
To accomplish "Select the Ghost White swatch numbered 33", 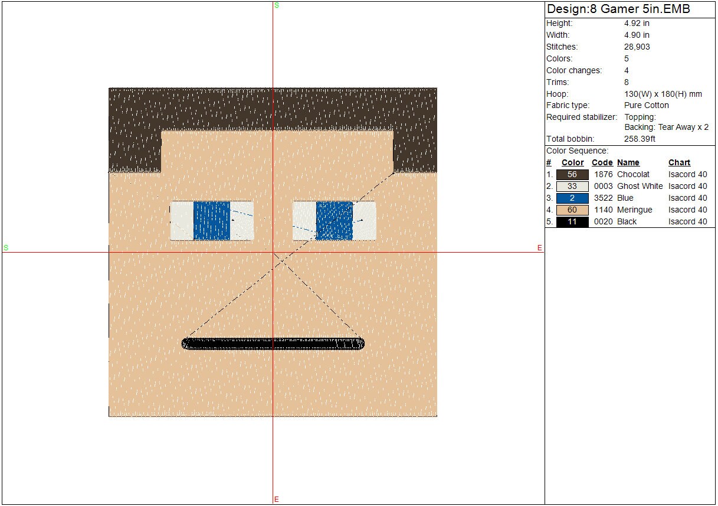I will click(572, 186).
